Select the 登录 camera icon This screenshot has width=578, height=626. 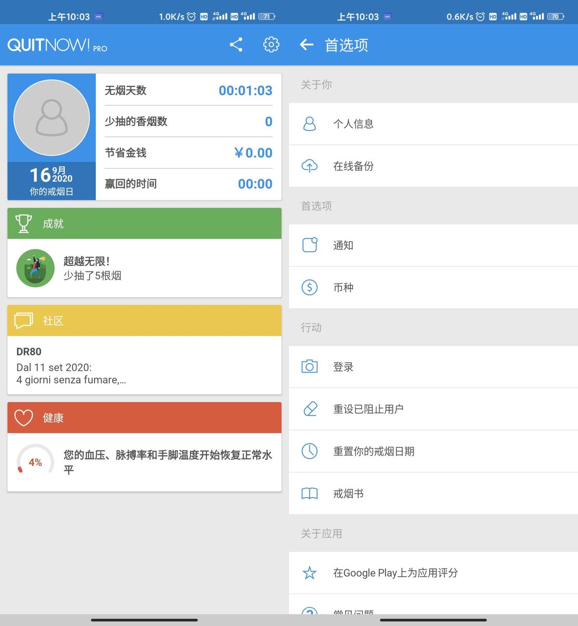310,366
